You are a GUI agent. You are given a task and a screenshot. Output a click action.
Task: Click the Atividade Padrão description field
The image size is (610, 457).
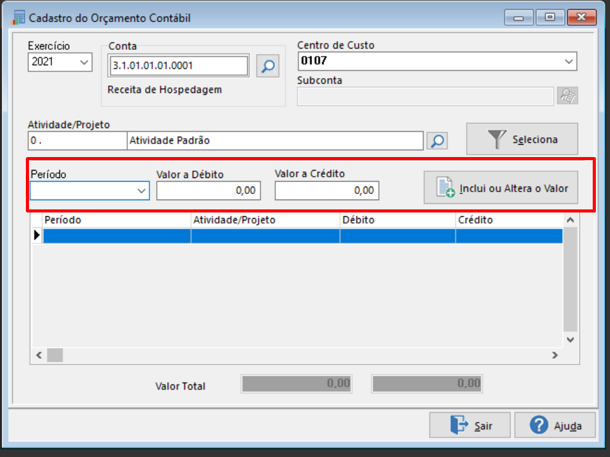click(275, 140)
